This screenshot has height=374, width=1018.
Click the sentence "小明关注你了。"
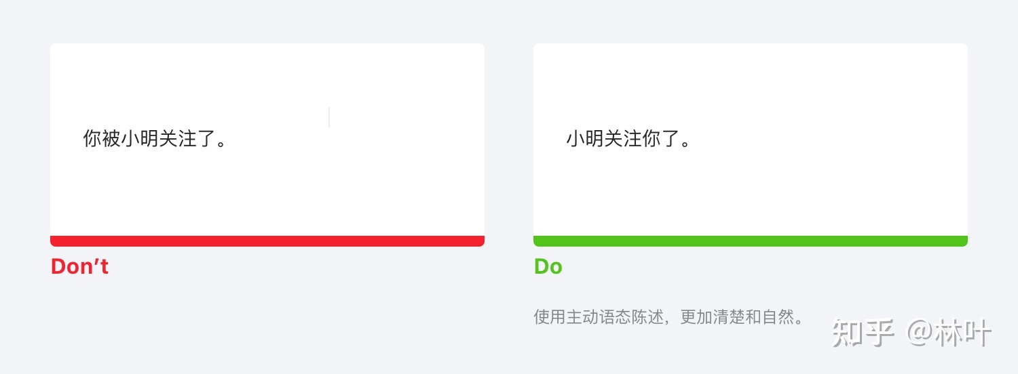pyautogui.click(x=628, y=139)
